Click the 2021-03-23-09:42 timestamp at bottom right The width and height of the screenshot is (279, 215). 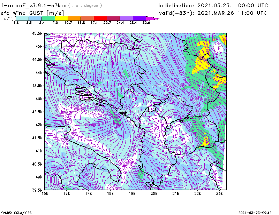click(x=255, y=212)
